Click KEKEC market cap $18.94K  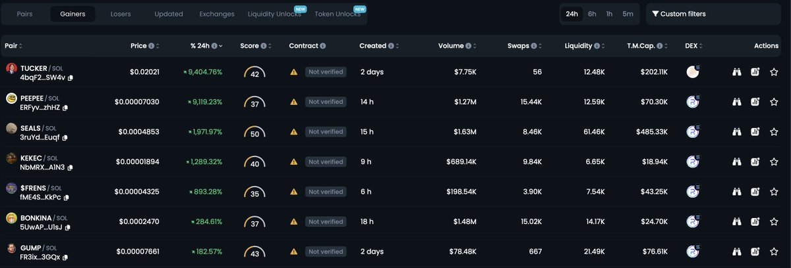pyautogui.click(x=654, y=162)
